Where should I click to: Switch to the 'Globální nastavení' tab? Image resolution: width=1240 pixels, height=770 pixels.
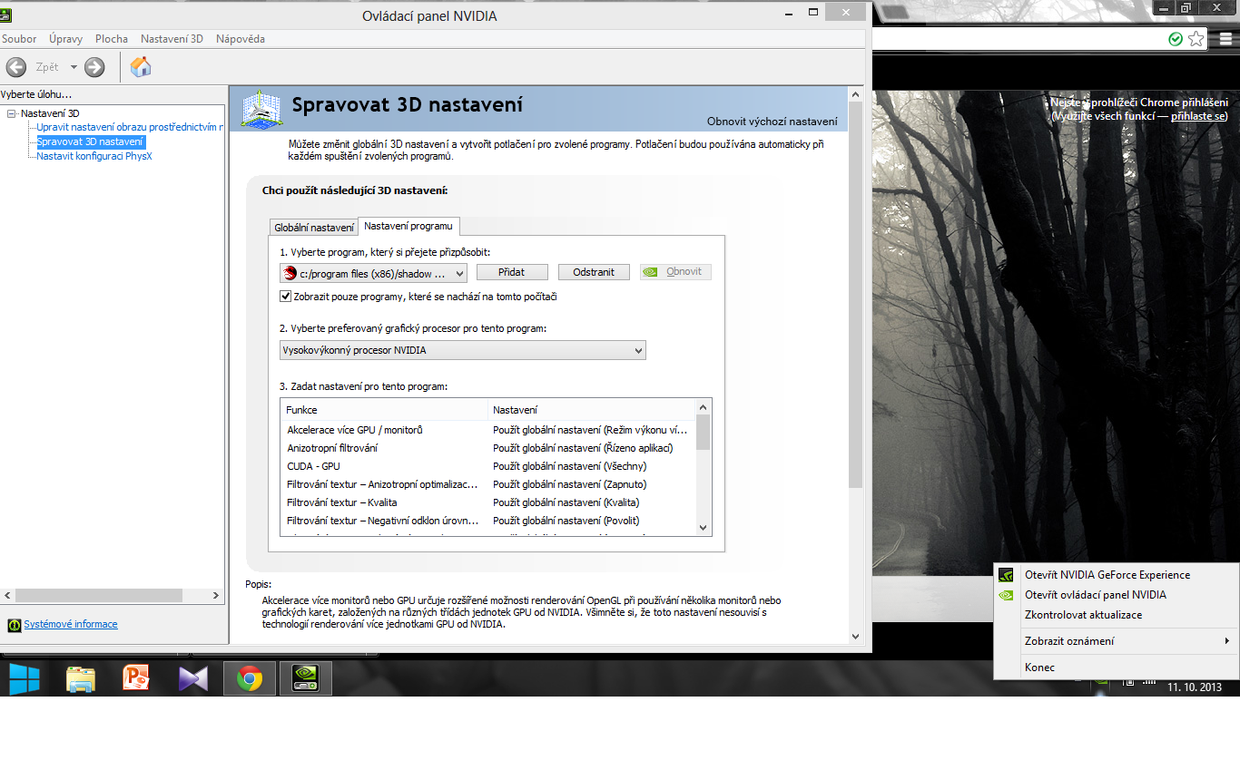point(314,228)
